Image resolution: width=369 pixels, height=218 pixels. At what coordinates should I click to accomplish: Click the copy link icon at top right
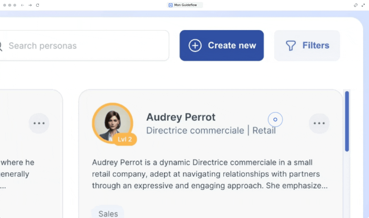point(356,5)
